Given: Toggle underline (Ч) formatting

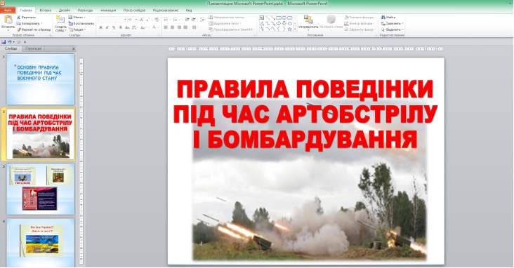Looking at the screenshot, I should click(x=114, y=27).
